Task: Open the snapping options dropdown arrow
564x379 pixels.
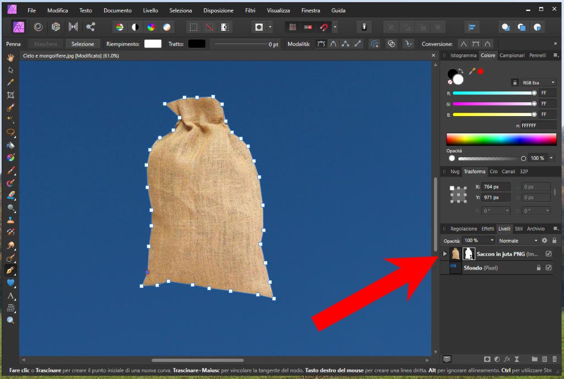Action: (x=335, y=27)
